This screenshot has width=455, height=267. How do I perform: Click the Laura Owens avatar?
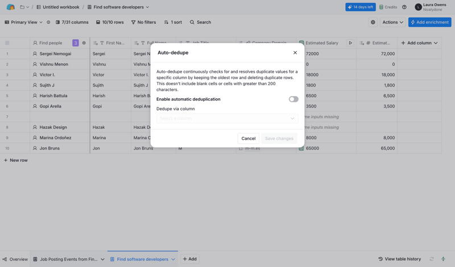418,7
